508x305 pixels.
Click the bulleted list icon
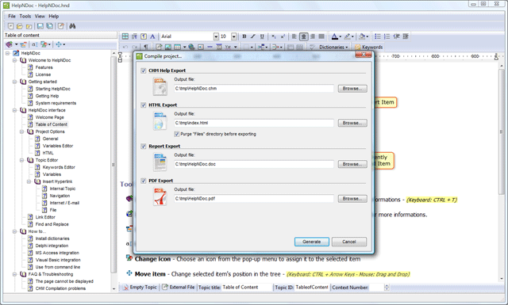point(378,36)
